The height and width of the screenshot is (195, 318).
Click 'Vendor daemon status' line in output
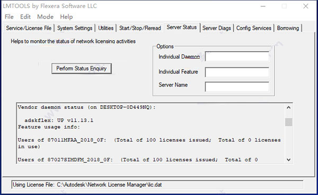point(86,107)
